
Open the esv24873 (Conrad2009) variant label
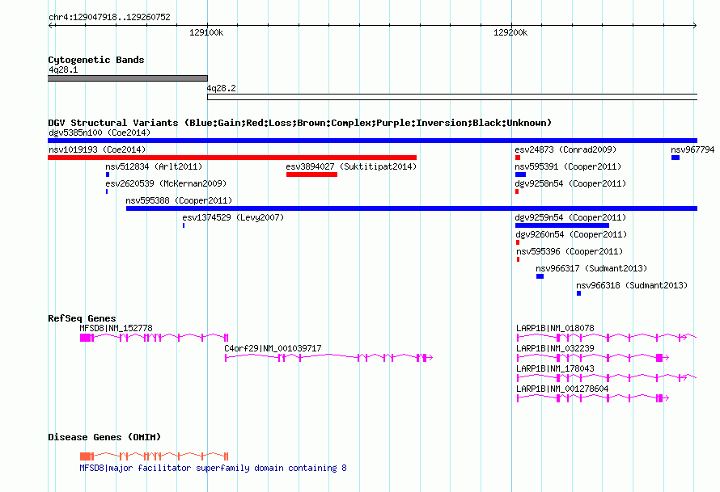pyautogui.click(x=565, y=149)
